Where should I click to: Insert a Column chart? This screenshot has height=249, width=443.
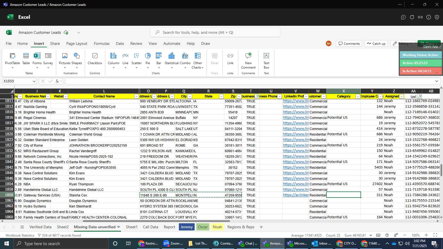tap(114, 60)
